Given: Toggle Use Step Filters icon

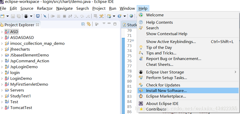Looking at the screenshot, I should point(101,16).
